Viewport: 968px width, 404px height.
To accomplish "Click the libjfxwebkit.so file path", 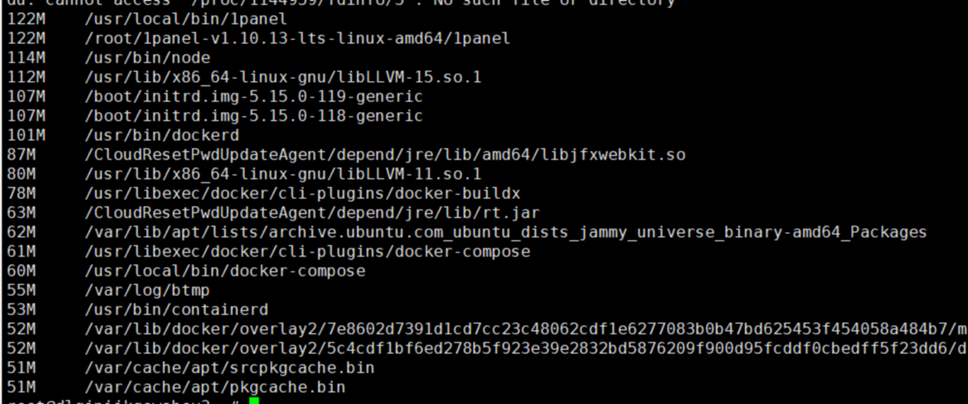I will 385,154.
